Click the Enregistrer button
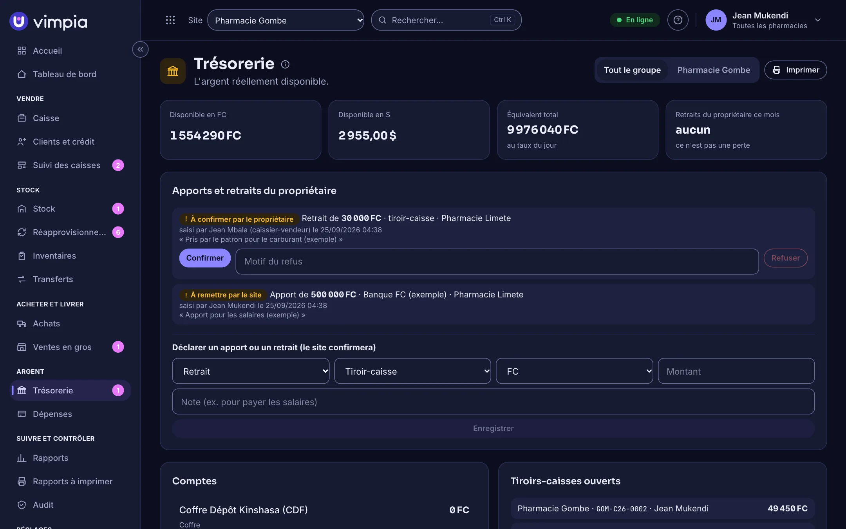 (x=493, y=428)
